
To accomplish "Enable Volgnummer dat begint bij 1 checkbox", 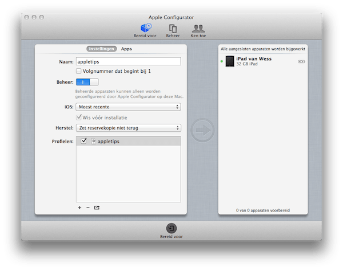I will 78,71.
